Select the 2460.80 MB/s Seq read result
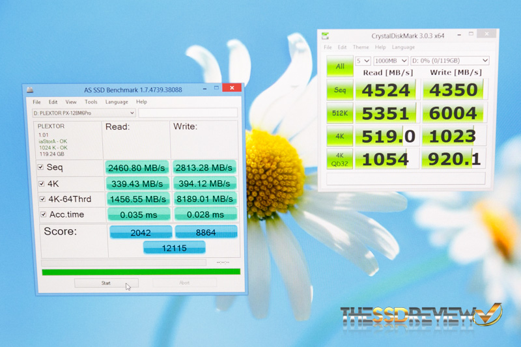 pyautogui.click(x=137, y=168)
